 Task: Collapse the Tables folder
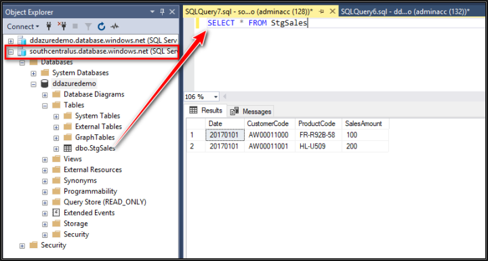(45, 106)
